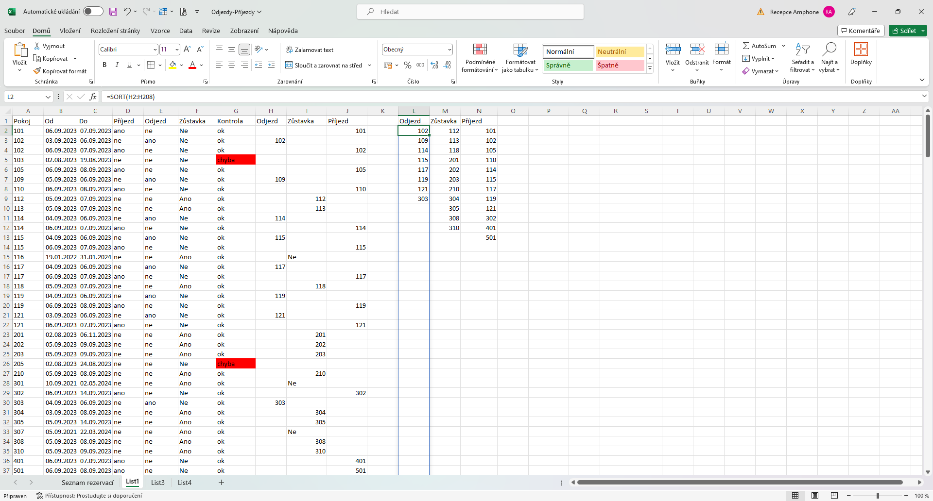Underline the selected cell text
This screenshot has height=501, width=933.
(x=129, y=65)
